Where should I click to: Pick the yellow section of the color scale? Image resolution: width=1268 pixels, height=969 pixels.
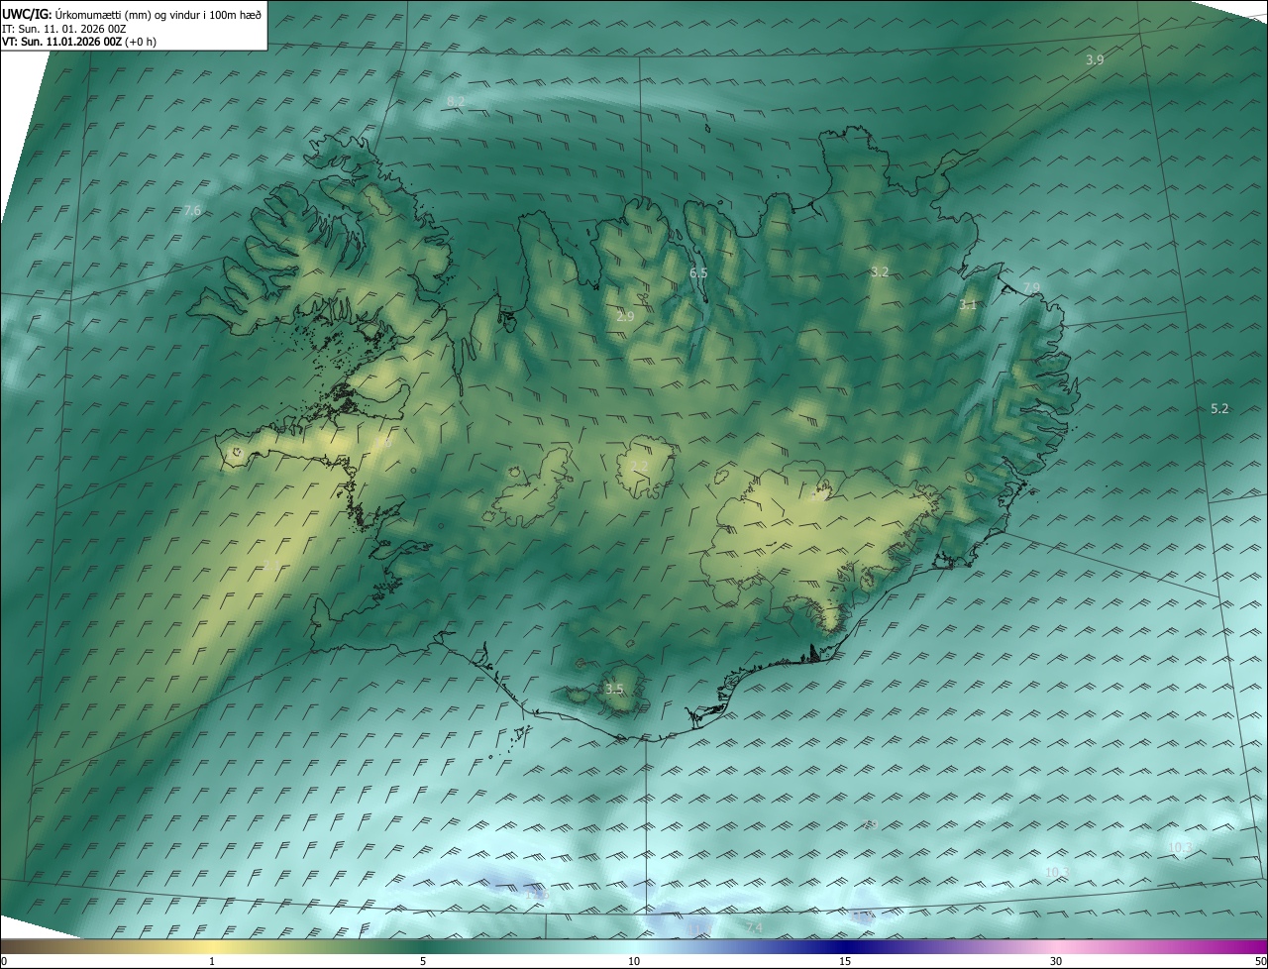coord(212,946)
